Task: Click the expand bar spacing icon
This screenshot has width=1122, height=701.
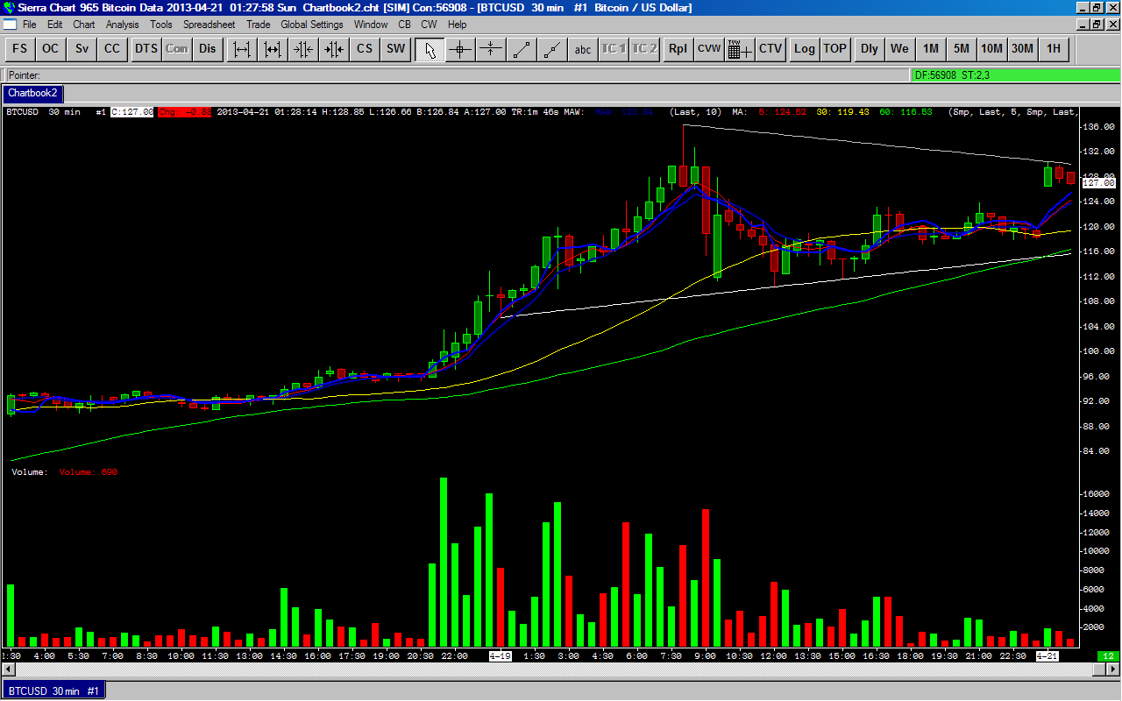Action: [x=242, y=49]
